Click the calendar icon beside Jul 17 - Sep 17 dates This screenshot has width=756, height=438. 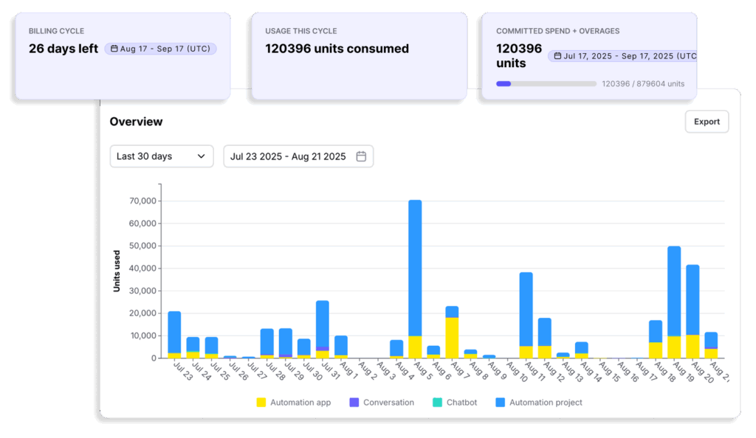(x=560, y=55)
